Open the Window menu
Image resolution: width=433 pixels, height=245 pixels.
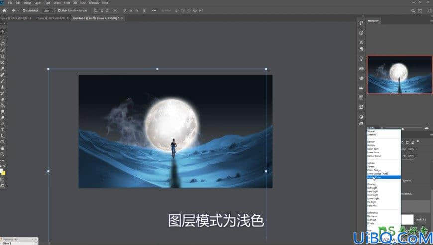94,3
